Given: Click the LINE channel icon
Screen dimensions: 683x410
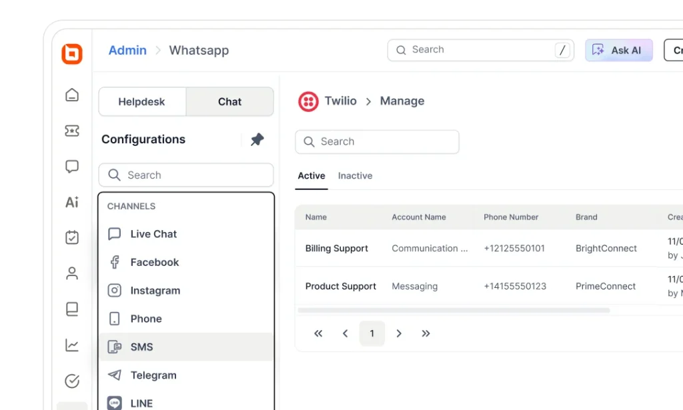Looking at the screenshot, I should (115, 403).
